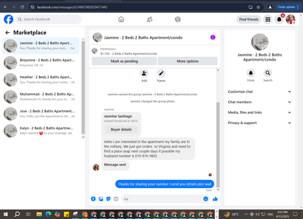Open more actions plus icon in composer
The image size is (303, 219).
click(x=93, y=199)
